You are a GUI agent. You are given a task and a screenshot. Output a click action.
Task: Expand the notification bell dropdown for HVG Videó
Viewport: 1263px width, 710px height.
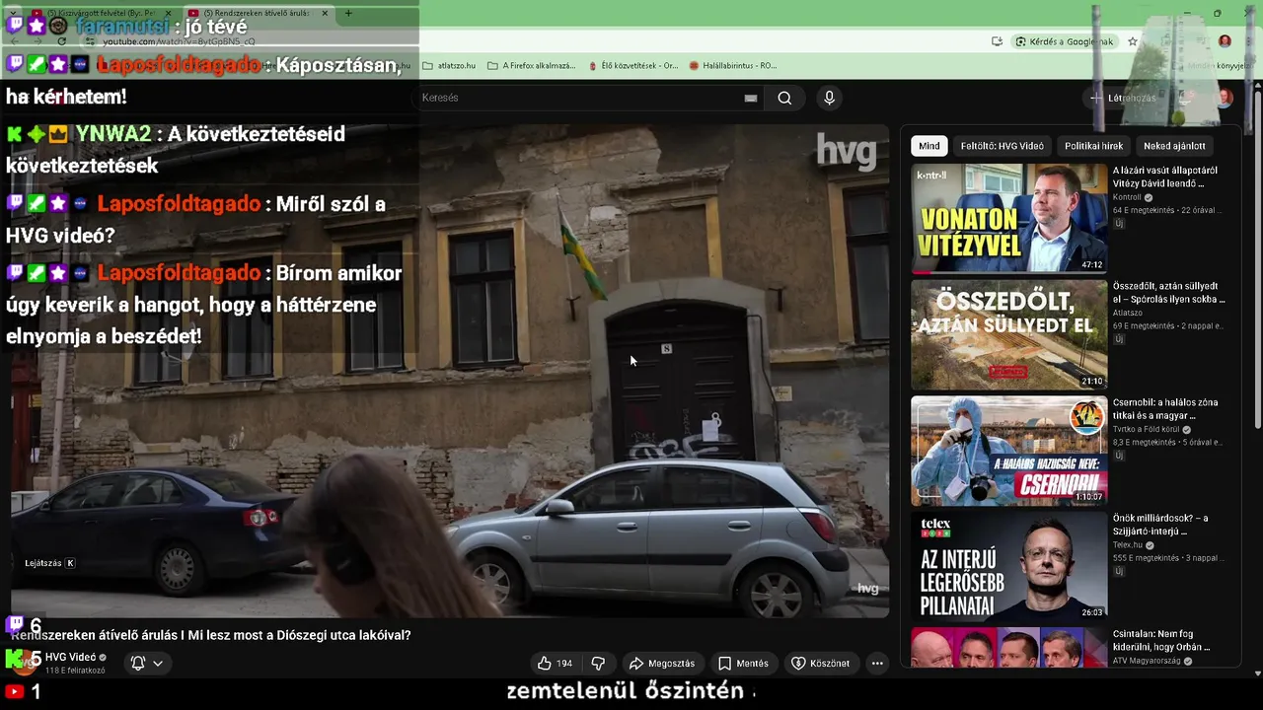coord(147,664)
